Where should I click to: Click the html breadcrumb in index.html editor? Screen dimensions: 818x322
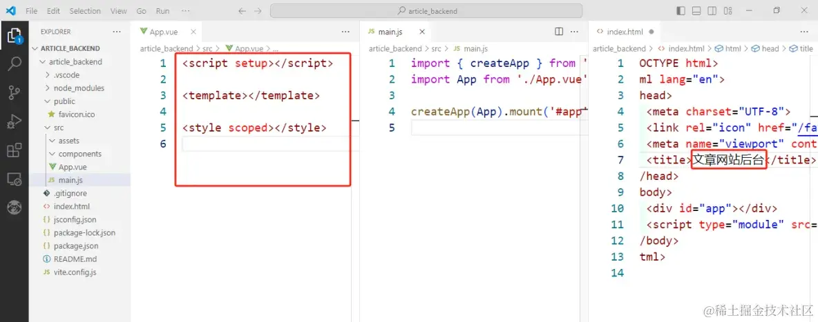[727, 48]
